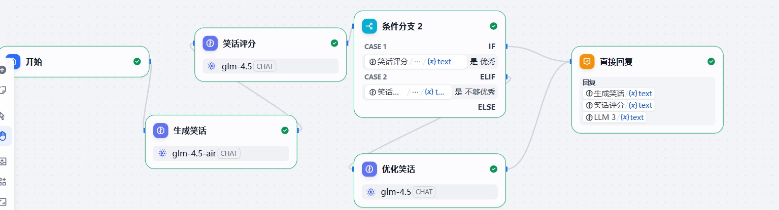The width and height of the screenshot is (779, 210).
Task: Click the 生成笑话 LLM node icon
Action: coord(161,131)
